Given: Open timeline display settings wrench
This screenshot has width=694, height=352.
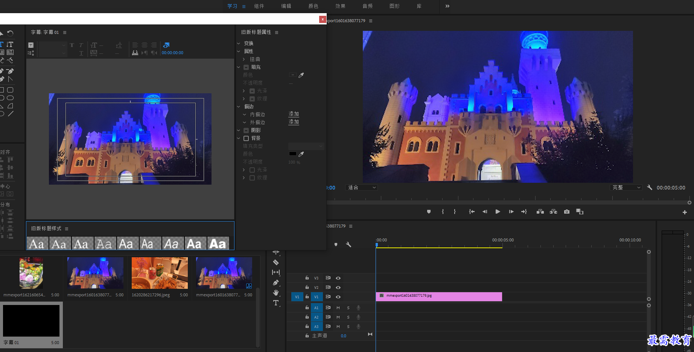Looking at the screenshot, I should point(349,244).
